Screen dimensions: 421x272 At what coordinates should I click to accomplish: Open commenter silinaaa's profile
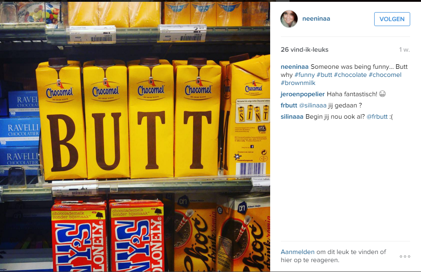pyautogui.click(x=292, y=116)
